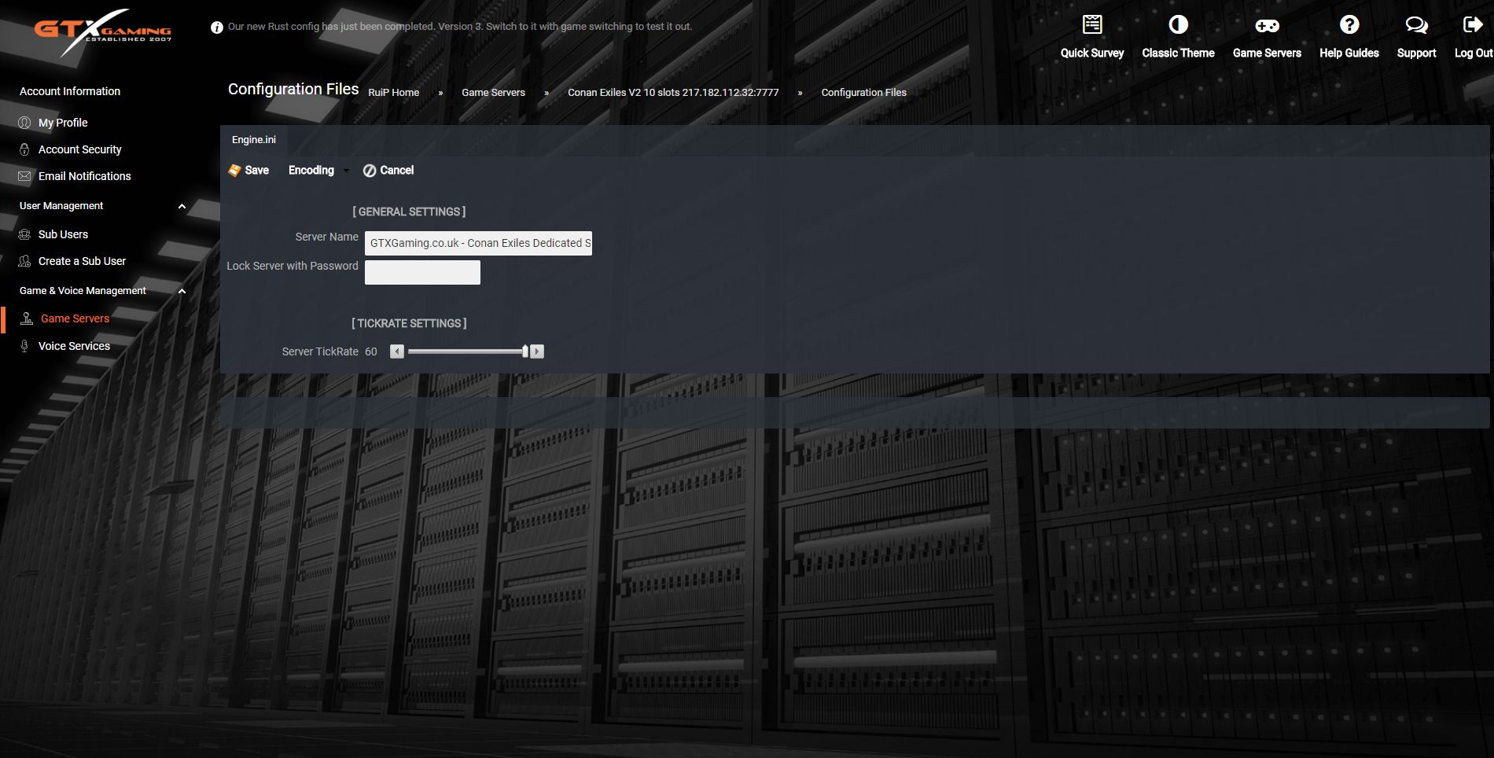Open Email Notifications settings

pos(85,176)
